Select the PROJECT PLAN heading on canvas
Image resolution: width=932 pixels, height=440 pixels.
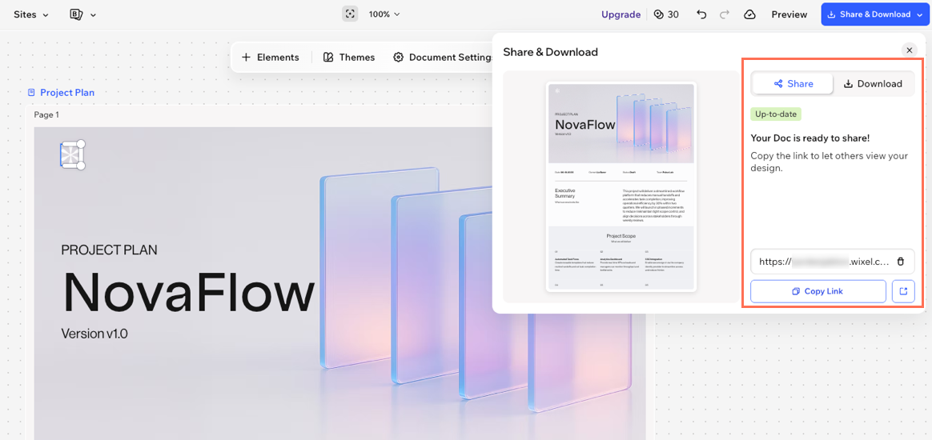click(x=110, y=250)
